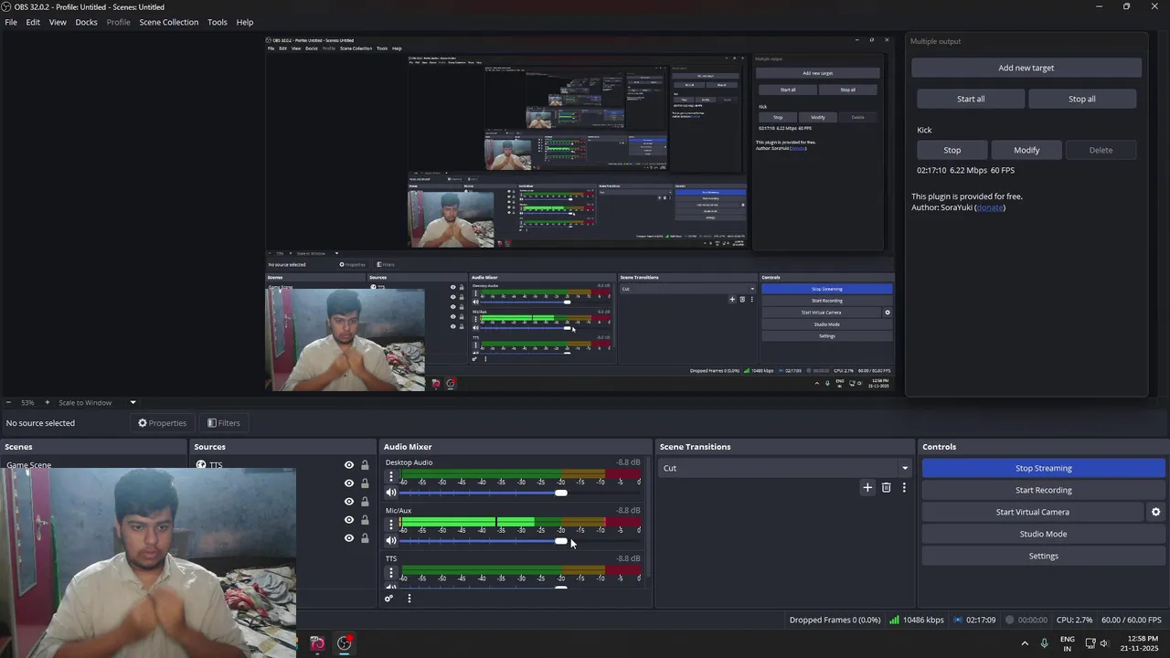Open the Scene Collection menu

168,22
